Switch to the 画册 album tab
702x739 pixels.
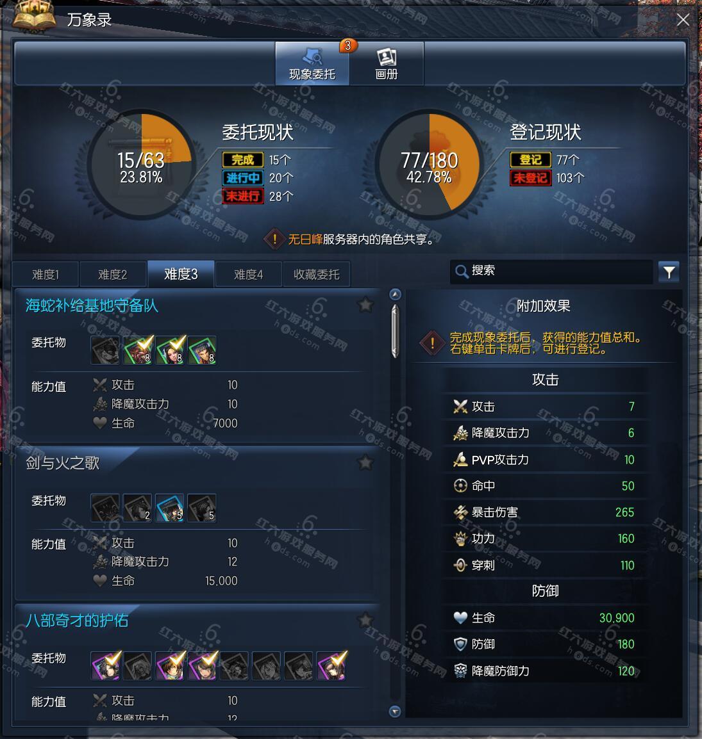click(387, 63)
